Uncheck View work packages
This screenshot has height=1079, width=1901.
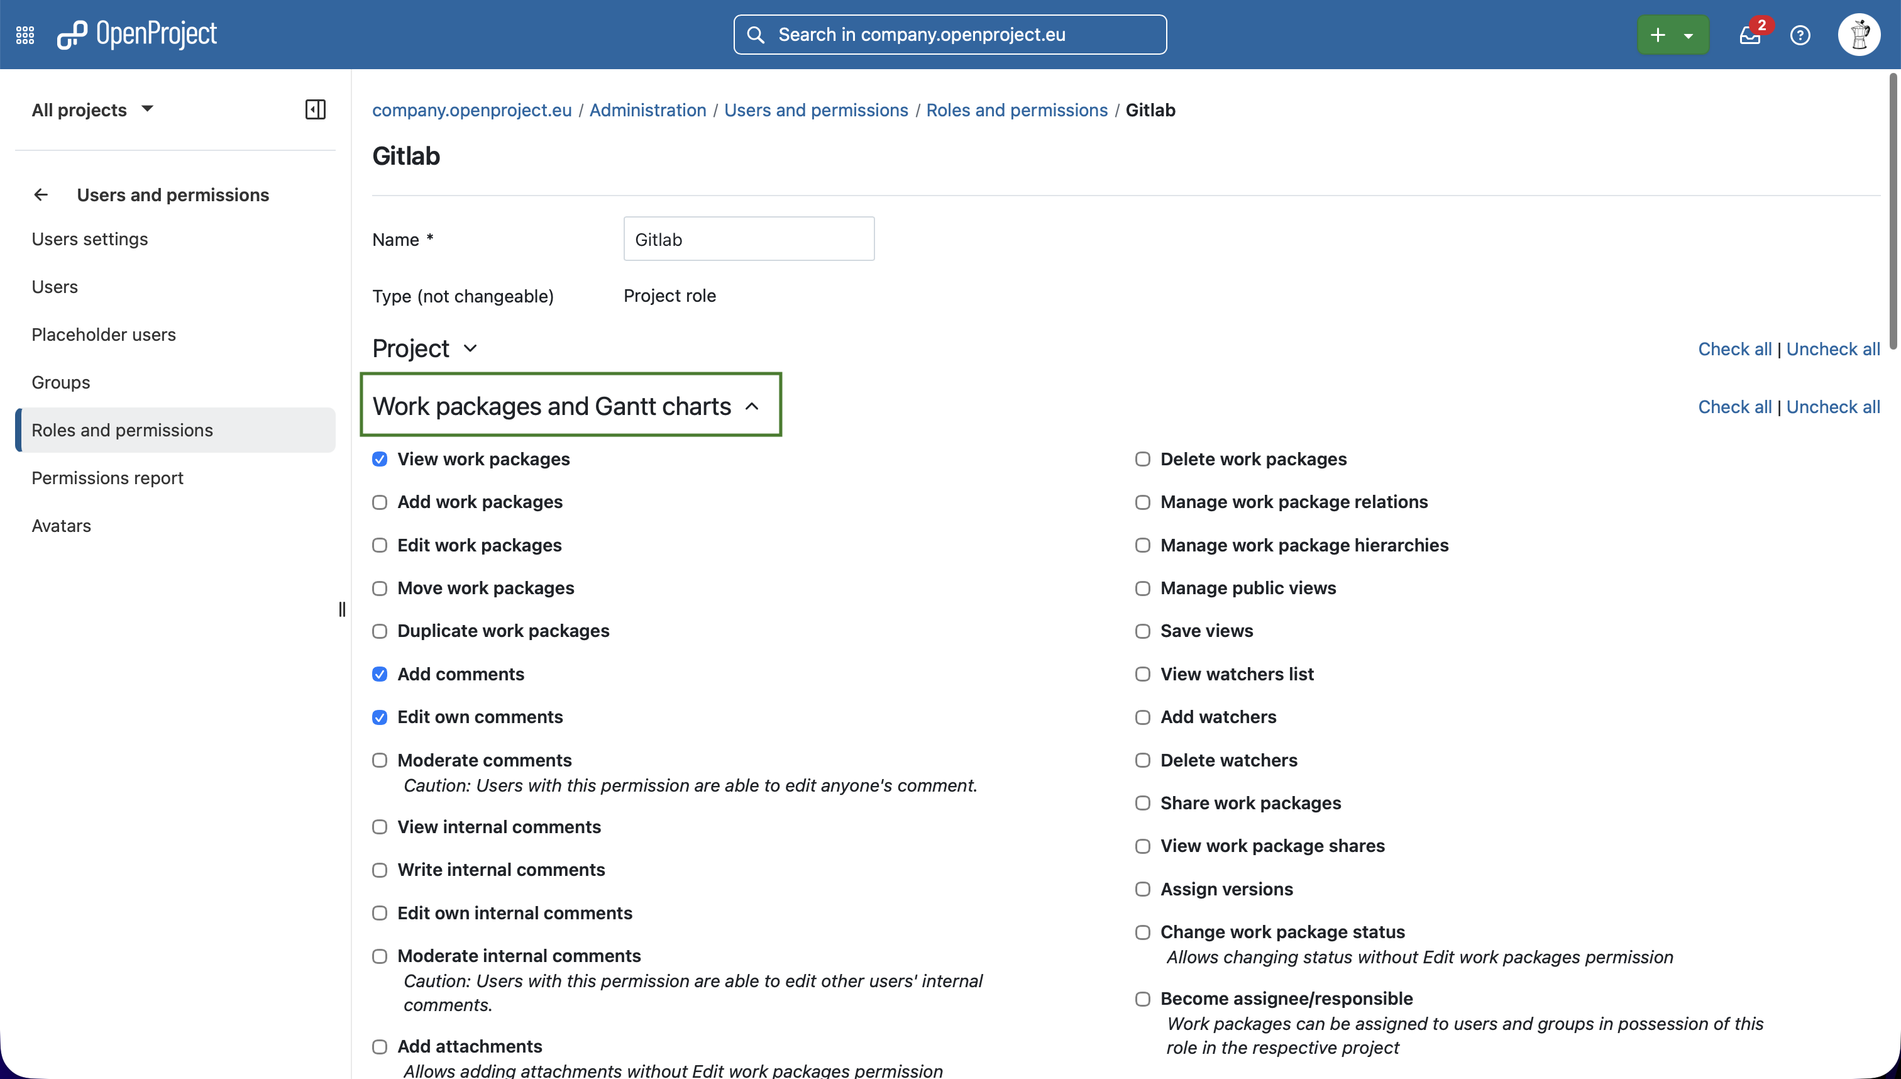coord(379,460)
